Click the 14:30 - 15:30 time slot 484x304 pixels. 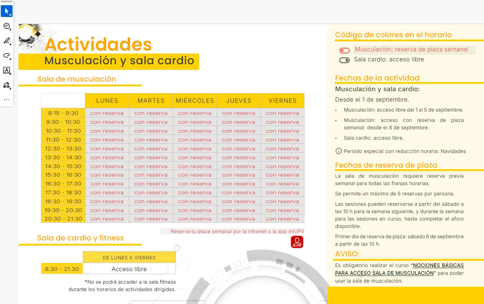pos(63,166)
